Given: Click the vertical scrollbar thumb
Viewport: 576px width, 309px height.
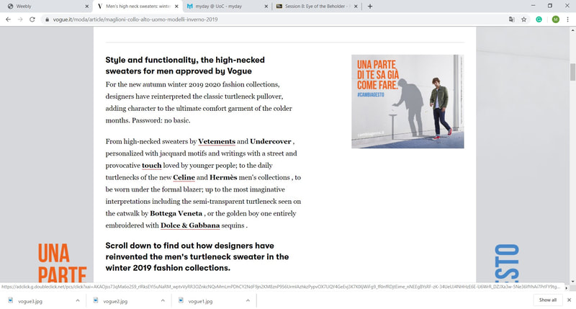Looking at the screenshot, I should [x=572, y=72].
